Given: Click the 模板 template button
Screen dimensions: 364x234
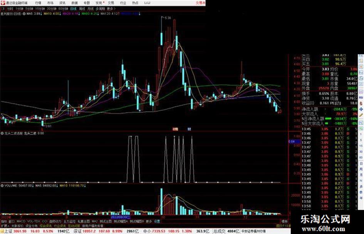Looking at the screenshot, I should (x=284, y=221).
